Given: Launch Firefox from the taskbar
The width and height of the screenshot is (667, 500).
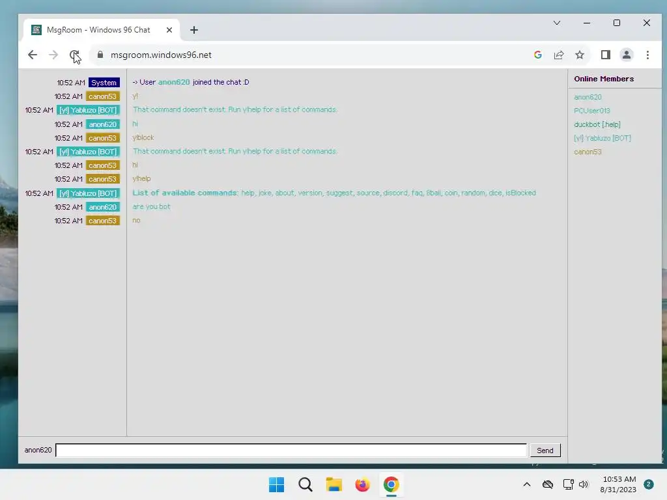Looking at the screenshot, I should click(362, 484).
